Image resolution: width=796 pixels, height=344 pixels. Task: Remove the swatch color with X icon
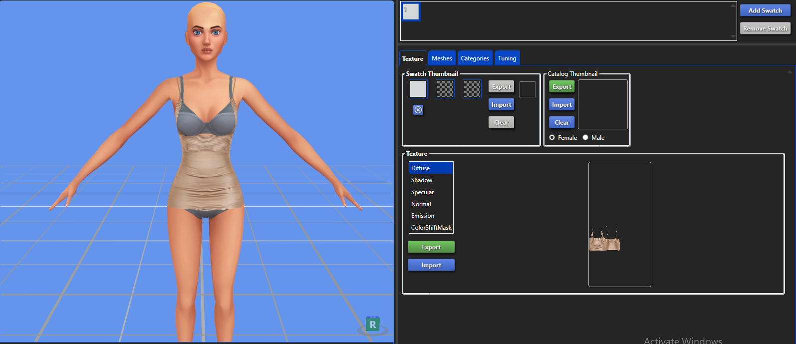click(418, 110)
